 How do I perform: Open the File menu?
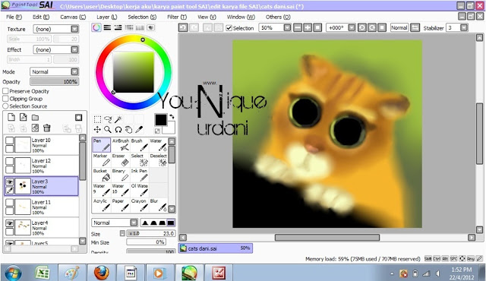coord(14,17)
